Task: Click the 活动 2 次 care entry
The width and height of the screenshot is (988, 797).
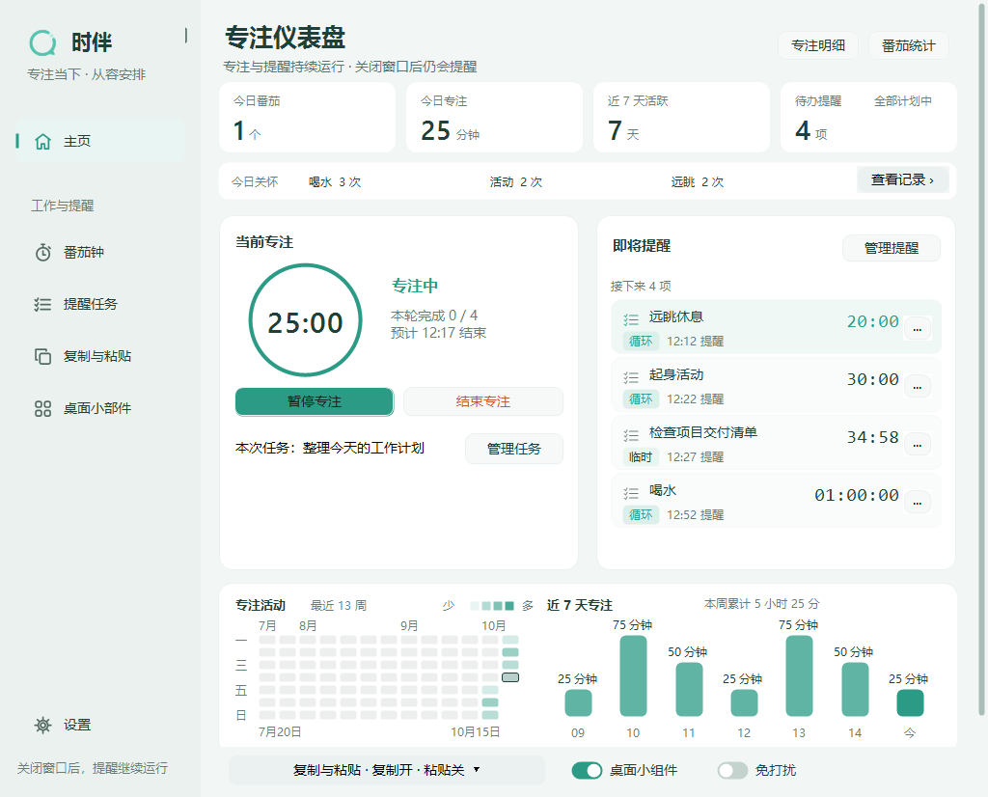Action: click(x=516, y=182)
